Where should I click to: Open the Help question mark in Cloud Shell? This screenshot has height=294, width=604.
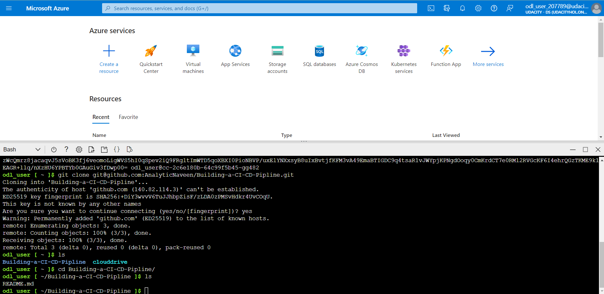(66, 149)
